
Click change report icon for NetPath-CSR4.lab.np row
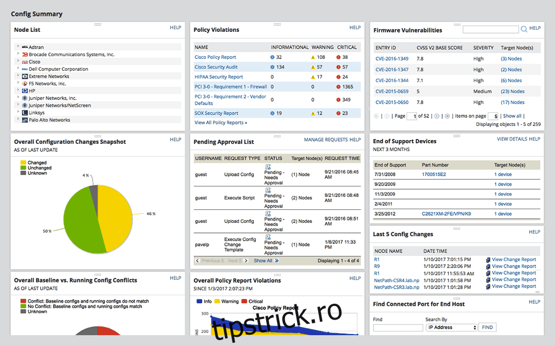pos(488,280)
